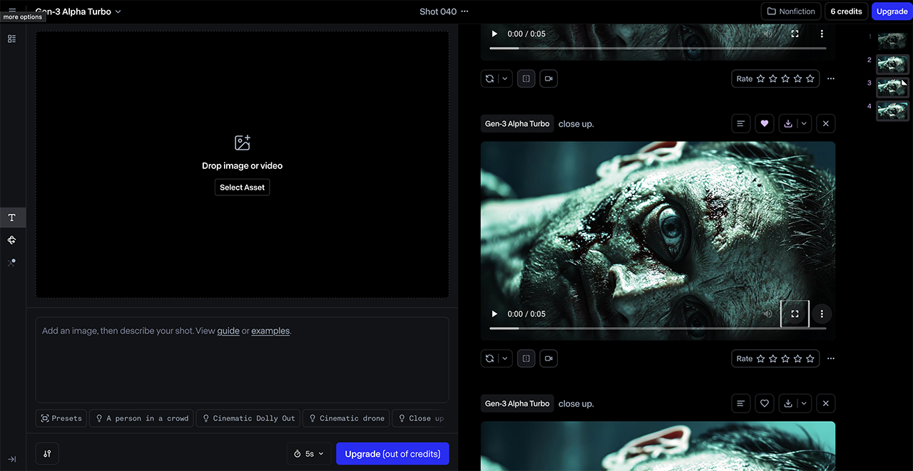Rate the middle video three stars
The image size is (913, 471).
click(x=785, y=358)
